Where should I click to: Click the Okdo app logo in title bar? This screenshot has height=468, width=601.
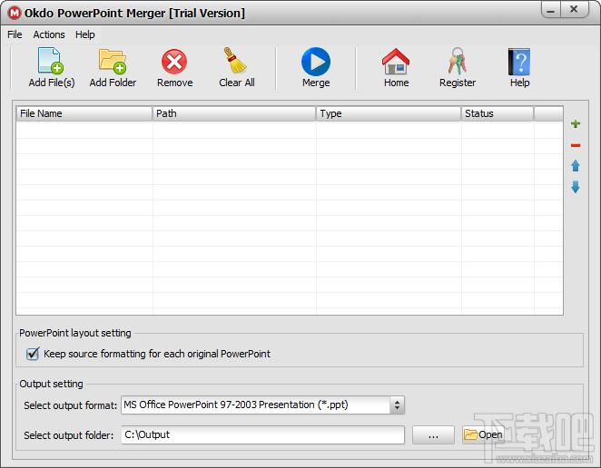tap(15, 13)
